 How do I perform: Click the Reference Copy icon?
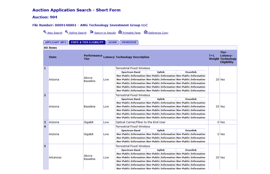[x=146, y=32]
